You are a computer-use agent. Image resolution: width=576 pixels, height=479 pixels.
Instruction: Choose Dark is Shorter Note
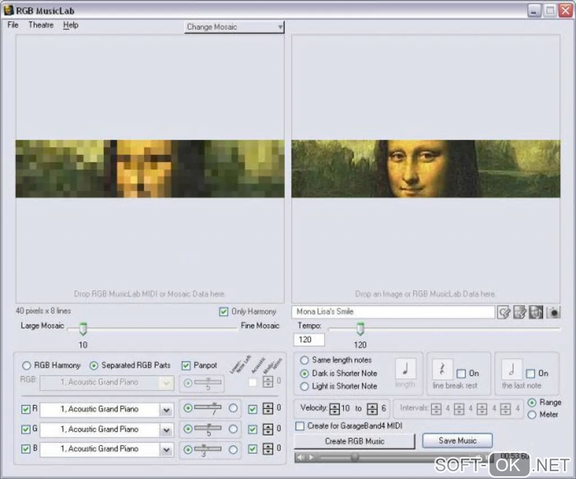coord(304,373)
